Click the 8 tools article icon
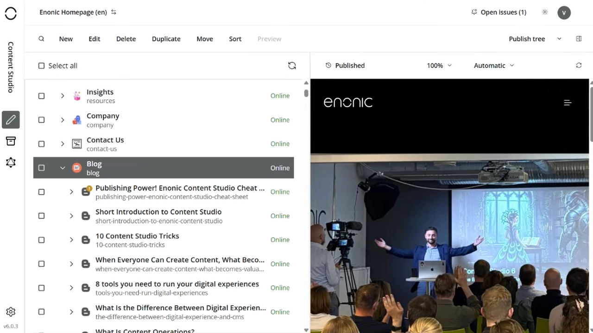Viewport: 593px width, 333px height. [86, 288]
